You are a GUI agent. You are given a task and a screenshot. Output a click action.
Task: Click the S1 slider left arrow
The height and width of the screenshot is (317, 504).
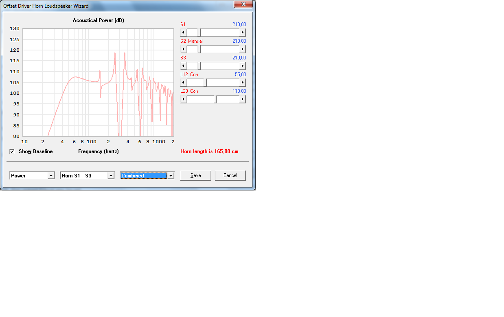click(x=184, y=33)
